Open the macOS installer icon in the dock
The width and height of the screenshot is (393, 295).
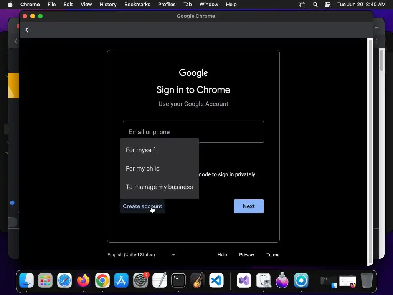pyautogui.click(x=282, y=280)
